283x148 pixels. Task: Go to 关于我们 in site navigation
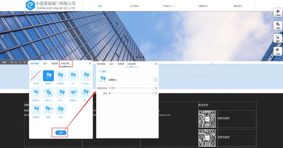pos(134,6)
